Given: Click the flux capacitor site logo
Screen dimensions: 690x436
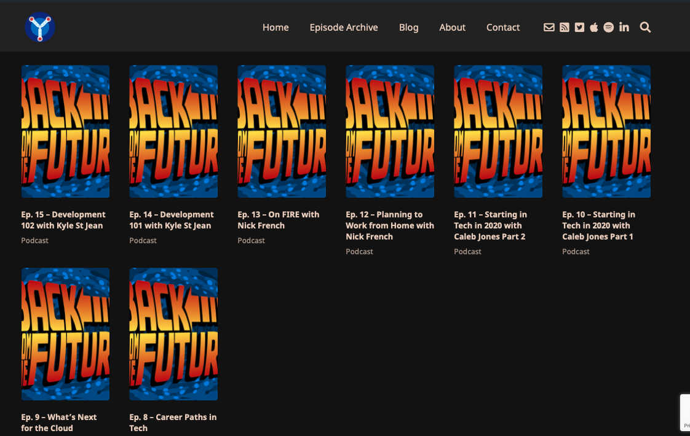Looking at the screenshot, I should click(x=39, y=27).
